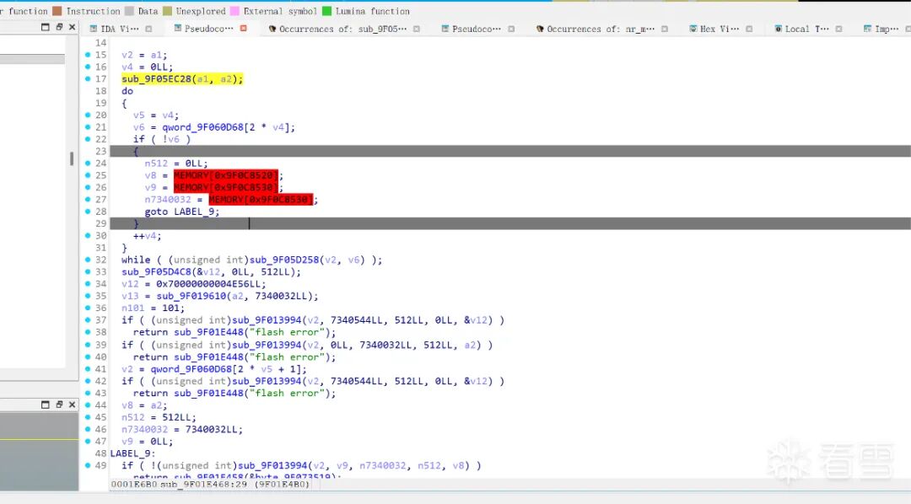
Task: Click variable n7340032 on line 27
Action: click(x=168, y=200)
